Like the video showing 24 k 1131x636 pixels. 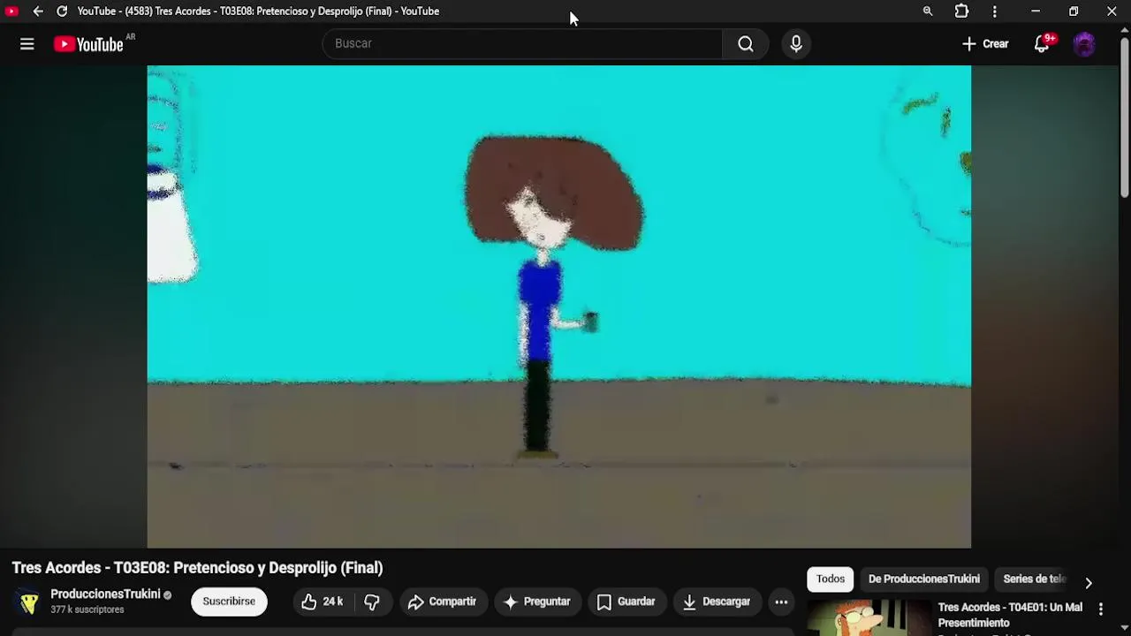click(322, 602)
